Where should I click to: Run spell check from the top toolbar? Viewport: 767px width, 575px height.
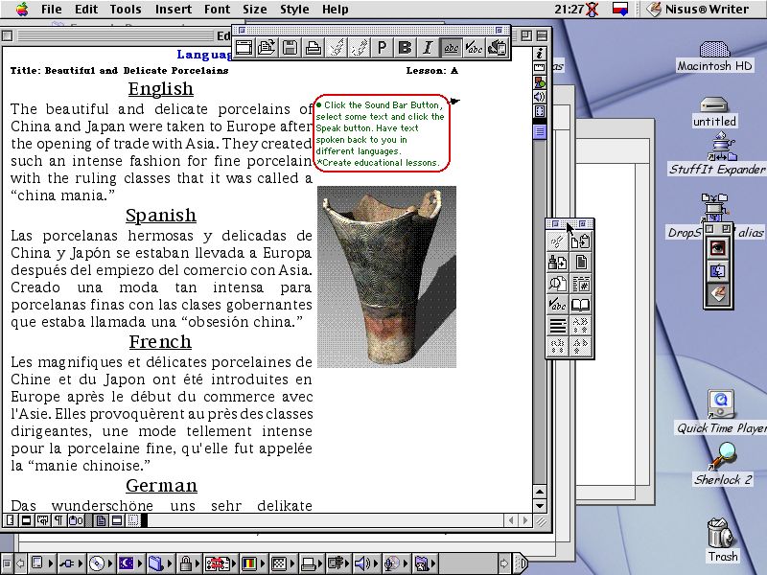coord(474,47)
